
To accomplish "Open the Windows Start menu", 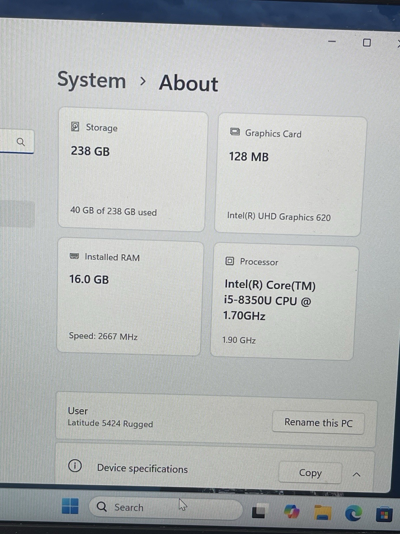I will (x=70, y=506).
